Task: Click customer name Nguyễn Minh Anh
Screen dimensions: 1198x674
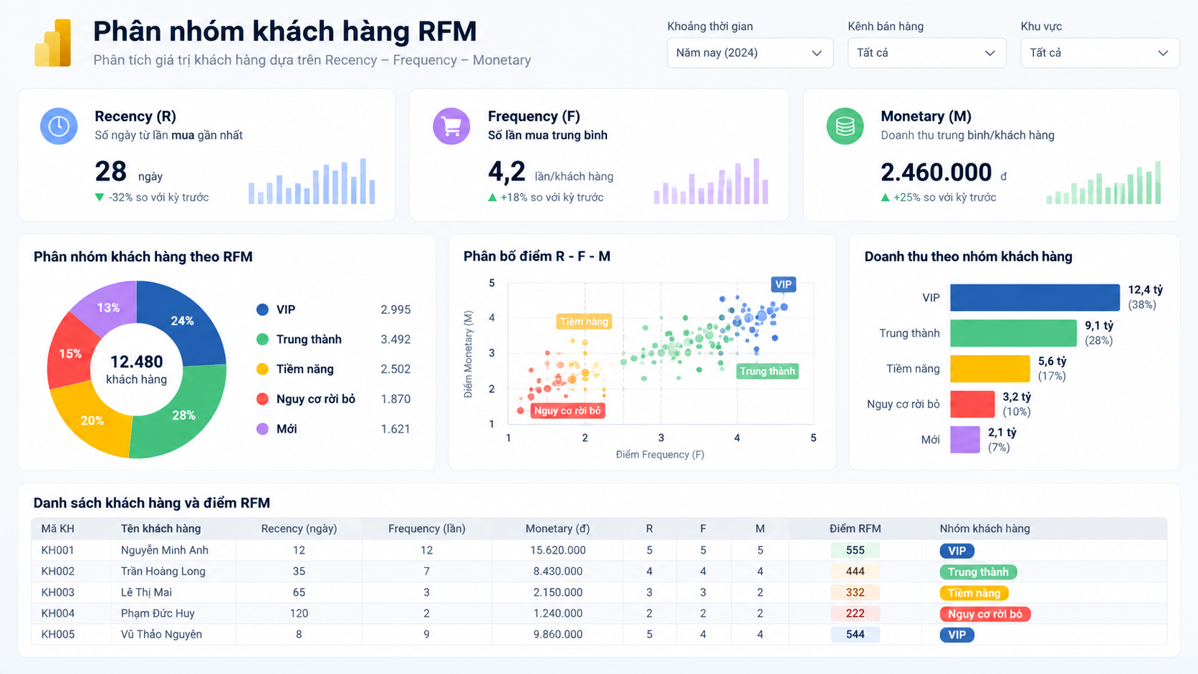Action: coord(165,550)
